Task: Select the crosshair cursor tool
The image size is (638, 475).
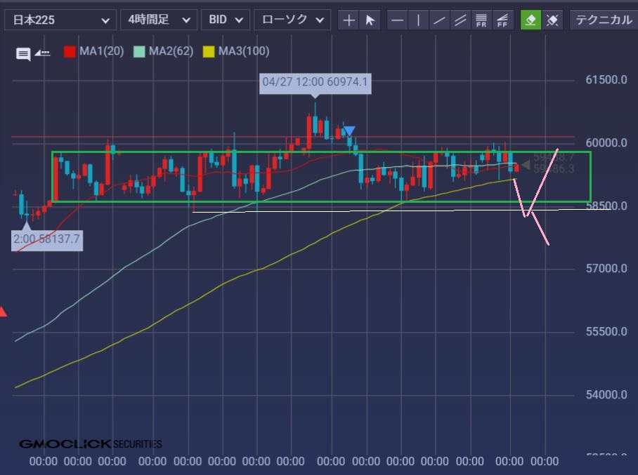Action: (x=349, y=20)
